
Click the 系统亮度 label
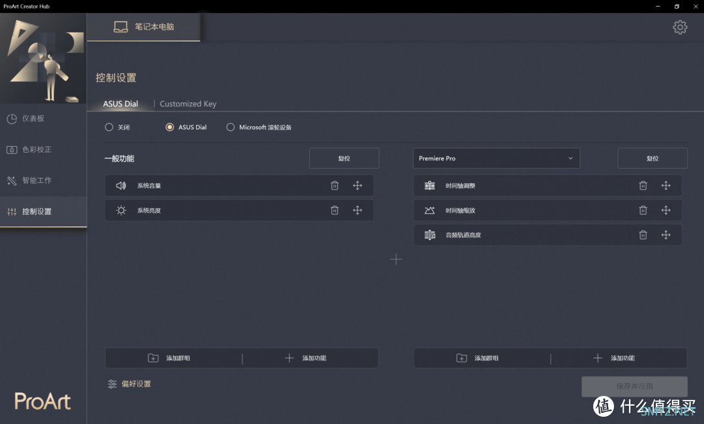[x=149, y=210]
